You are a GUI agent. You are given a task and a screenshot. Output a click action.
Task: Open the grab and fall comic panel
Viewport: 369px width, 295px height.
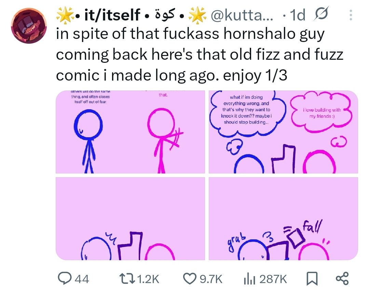(x=283, y=219)
